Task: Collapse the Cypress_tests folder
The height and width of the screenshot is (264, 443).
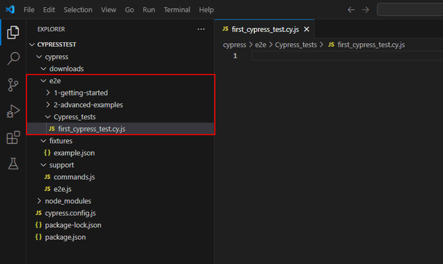Action: [48, 117]
